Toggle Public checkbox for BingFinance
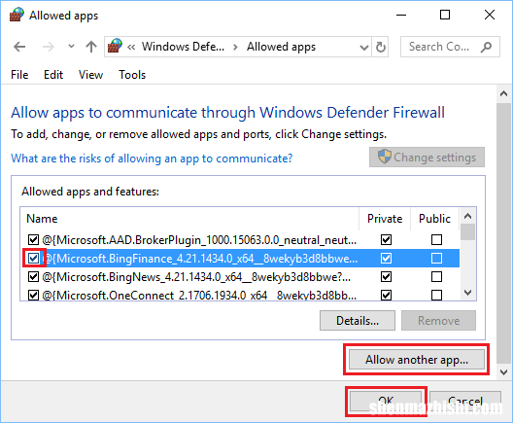This screenshot has height=423, width=513. coord(436,259)
